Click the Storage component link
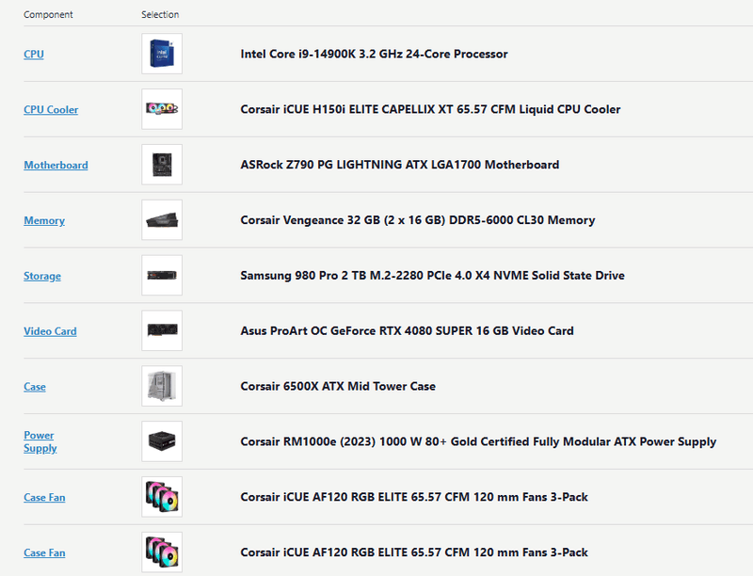This screenshot has width=753, height=576. [42, 277]
